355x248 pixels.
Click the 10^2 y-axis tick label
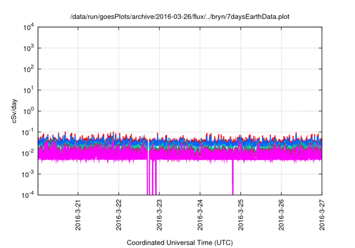[x=28, y=69]
